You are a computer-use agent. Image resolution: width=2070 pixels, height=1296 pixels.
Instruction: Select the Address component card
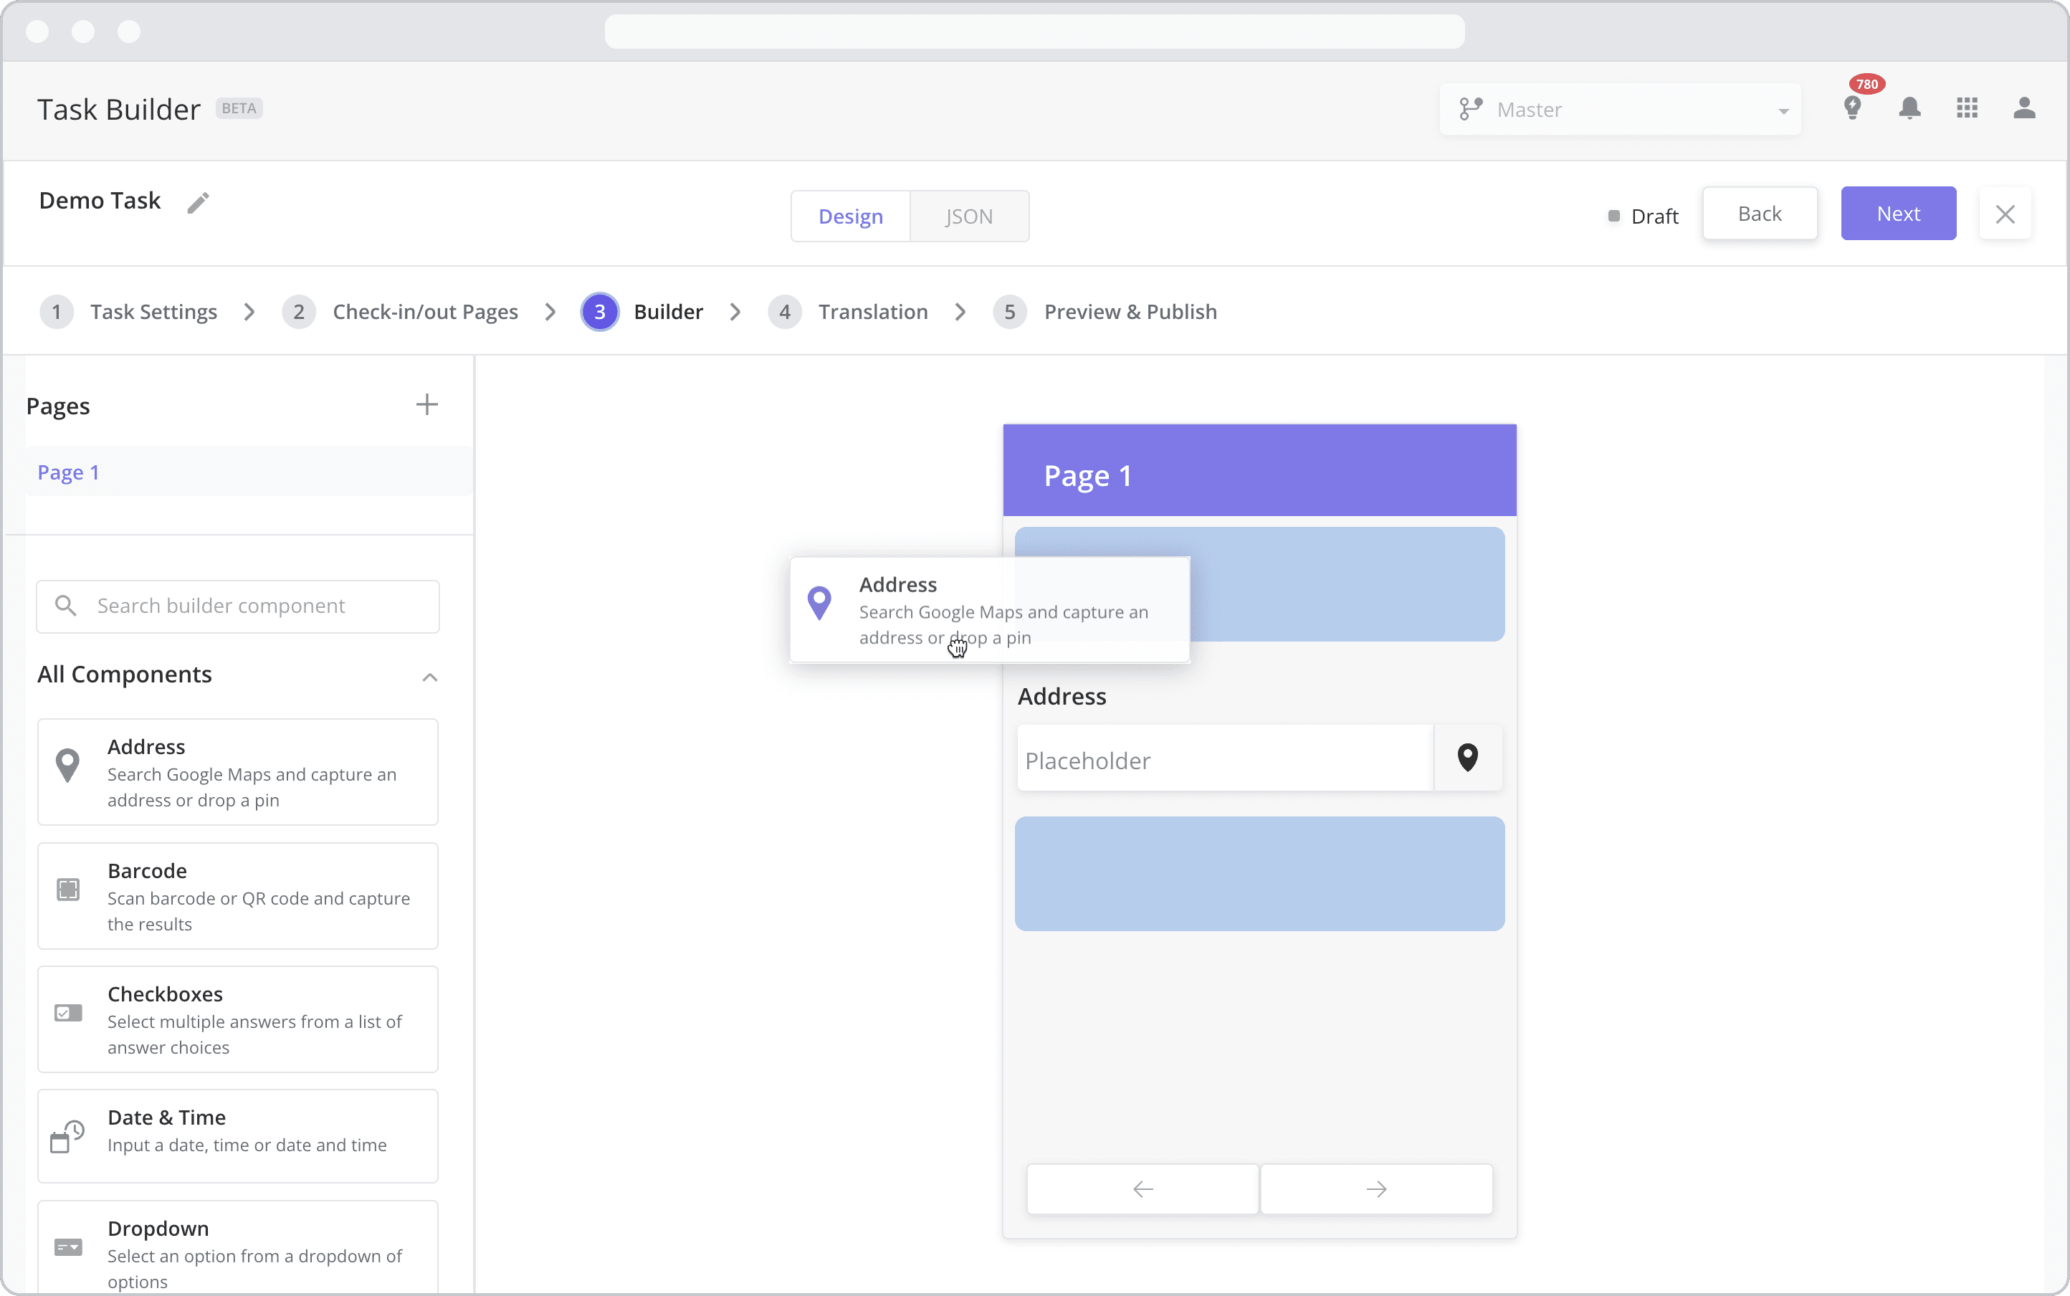(238, 772)
